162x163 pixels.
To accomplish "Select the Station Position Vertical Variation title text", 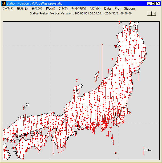I will click(x=80, y=13).
